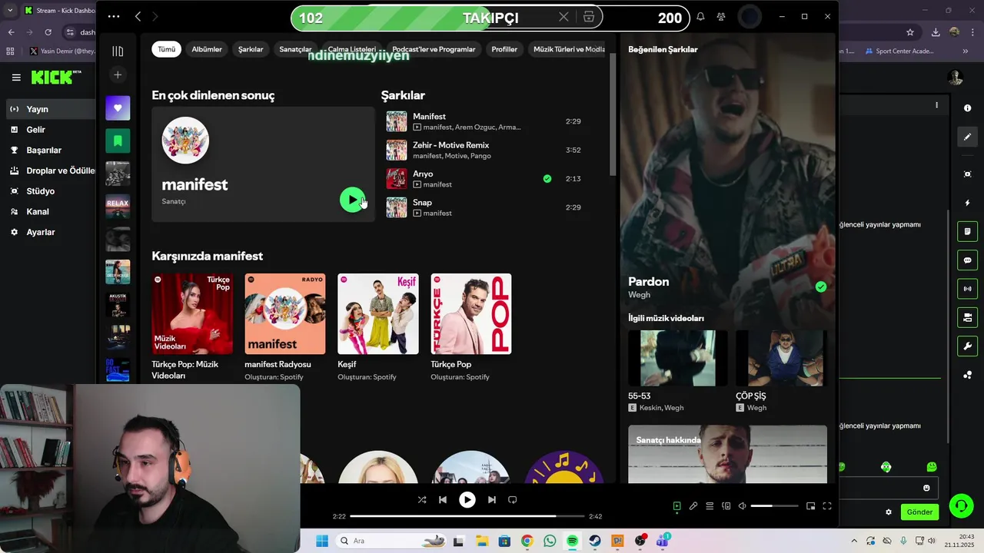Open connect to a device icon
Screen dimensions: 984x553
coord(726,506)
